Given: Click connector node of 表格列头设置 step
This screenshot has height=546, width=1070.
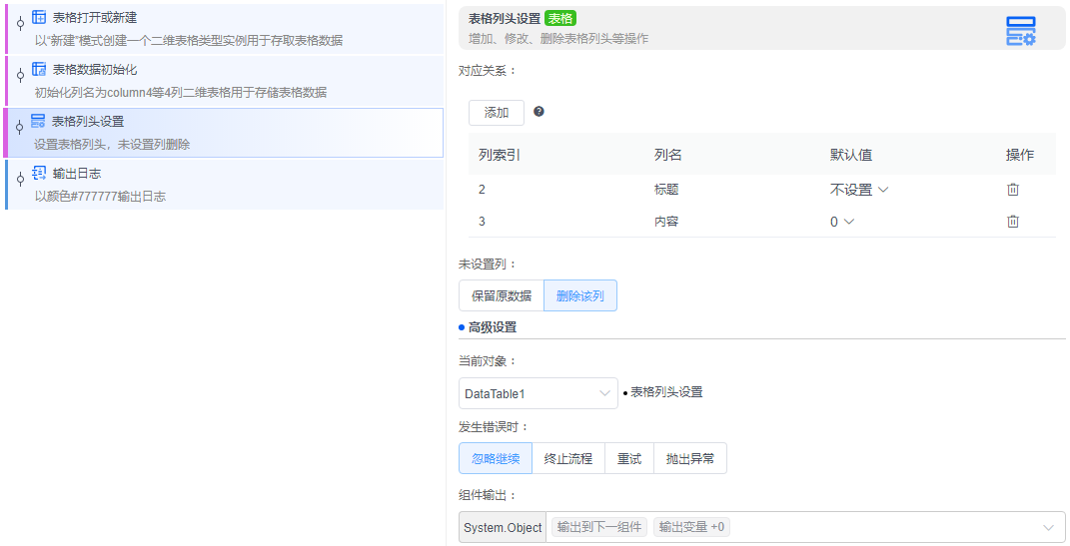Looking at the screenshot, I should coord(20,128).
